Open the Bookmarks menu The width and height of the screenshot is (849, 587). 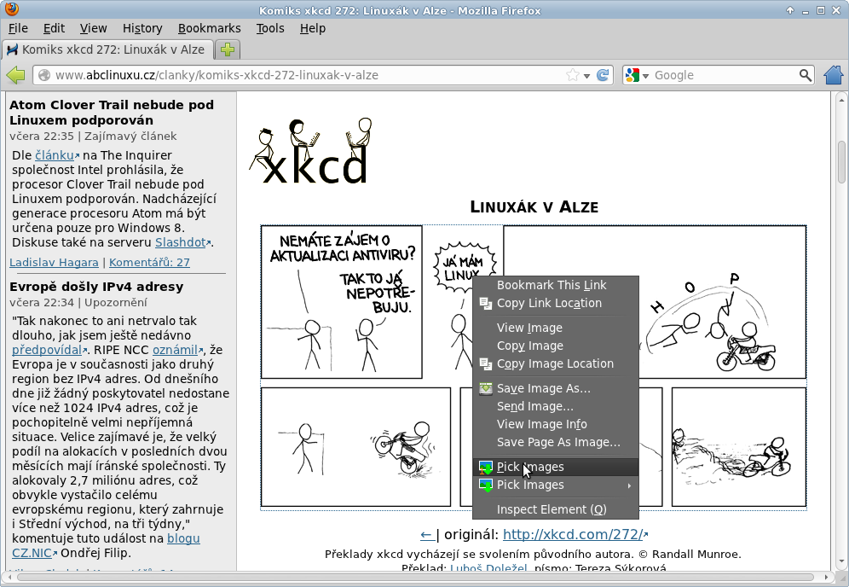pyautogui.click(x=209, y=28)
